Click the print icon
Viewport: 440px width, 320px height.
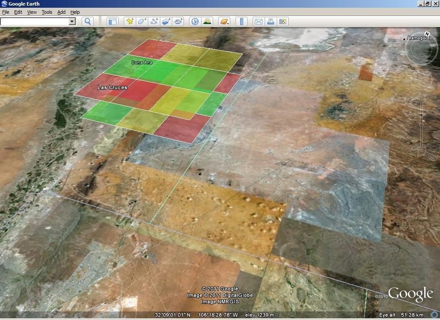coord(271,22)
